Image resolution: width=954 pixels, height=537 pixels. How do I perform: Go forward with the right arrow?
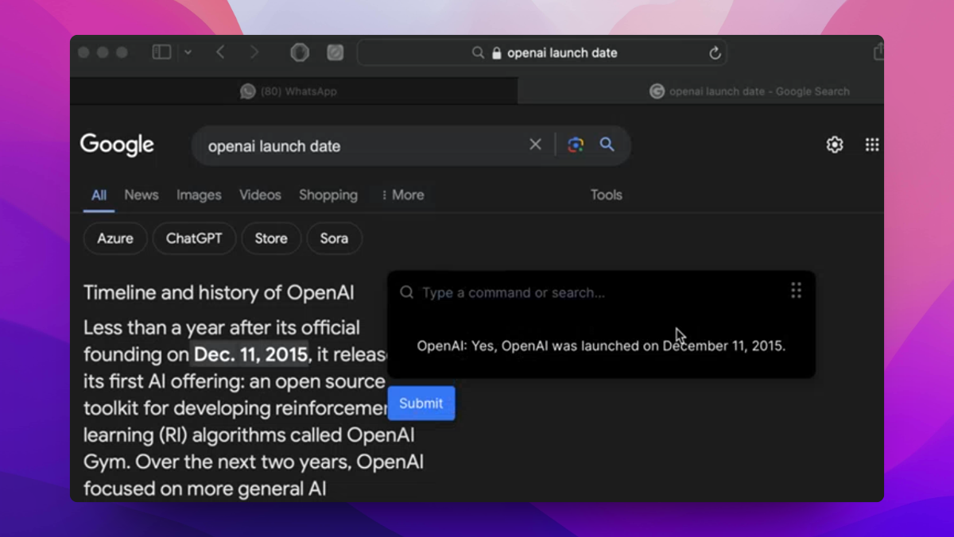pos(254,52)
